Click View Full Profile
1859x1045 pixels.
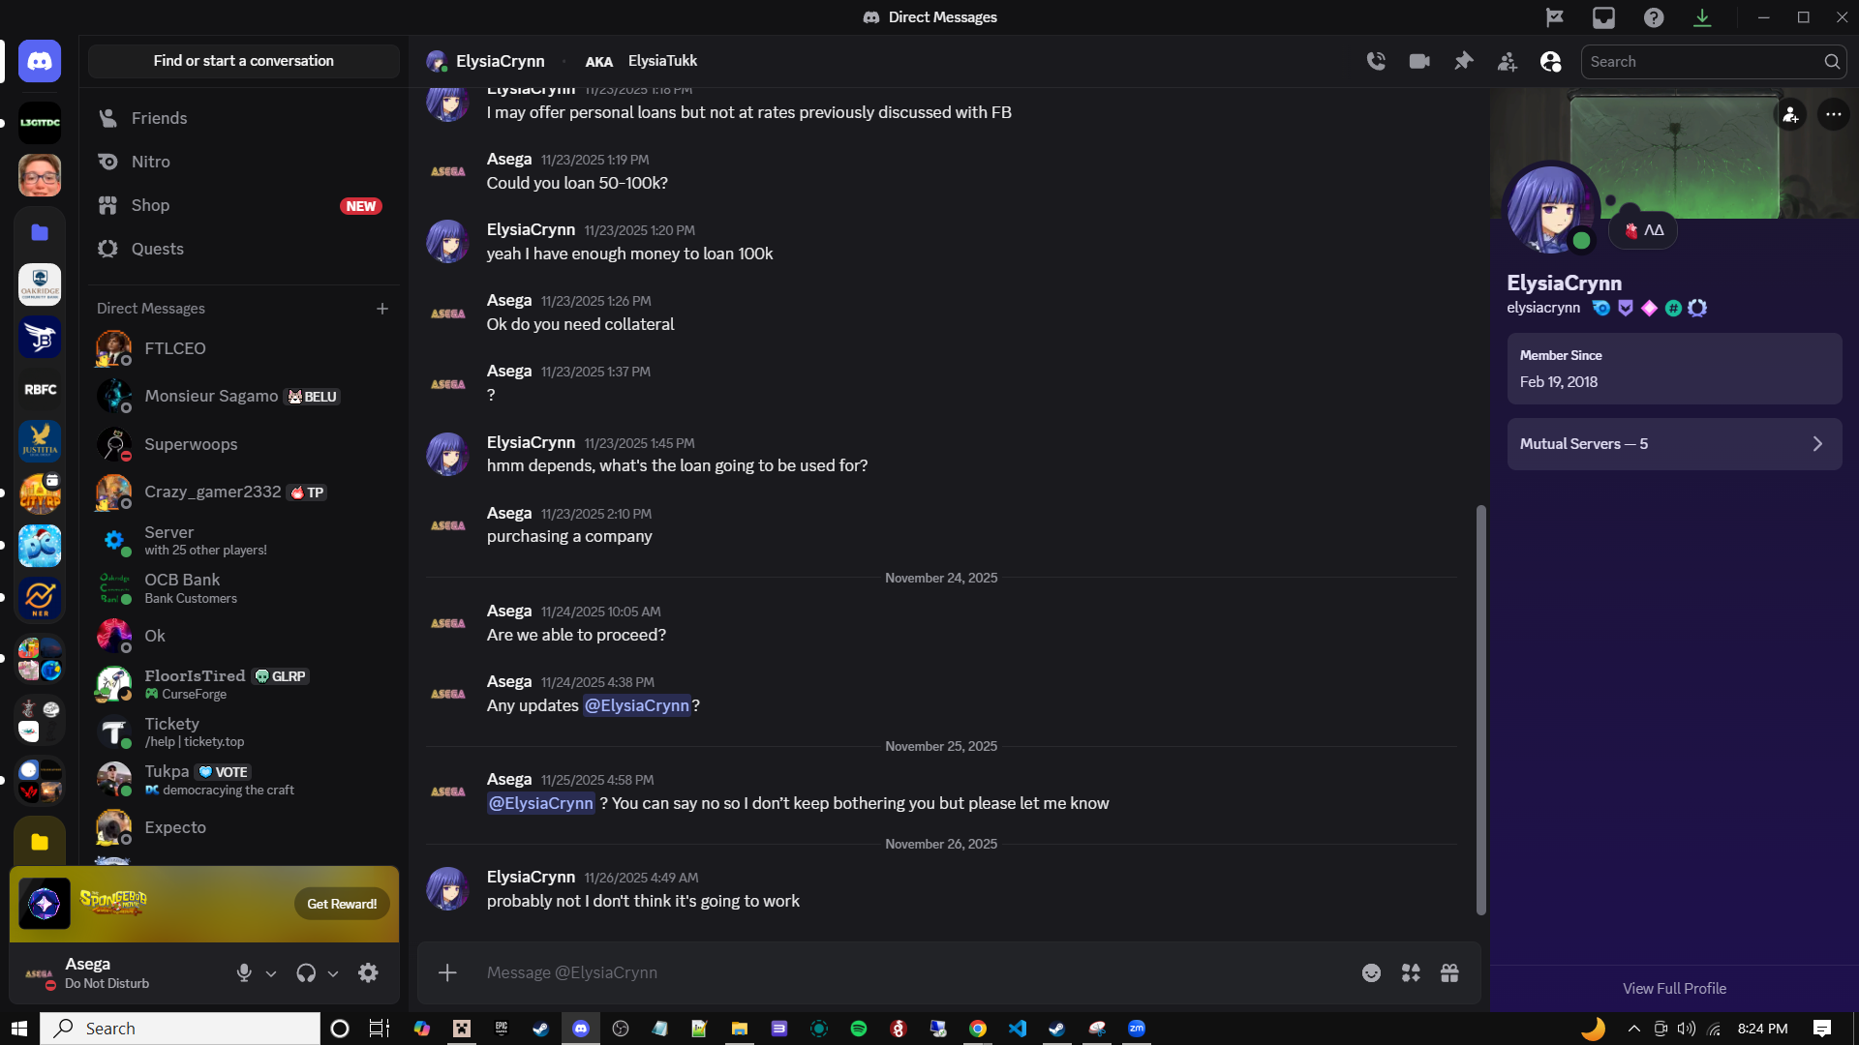click(x=1674, y=988)
